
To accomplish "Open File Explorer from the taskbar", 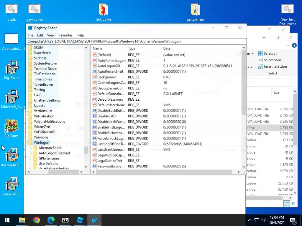I will [x=22, y=220].
